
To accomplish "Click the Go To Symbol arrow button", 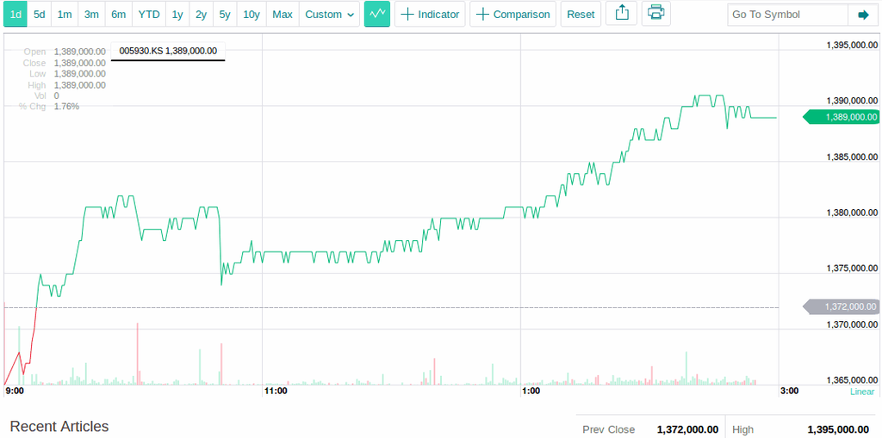I will click(x=863, y=15).
